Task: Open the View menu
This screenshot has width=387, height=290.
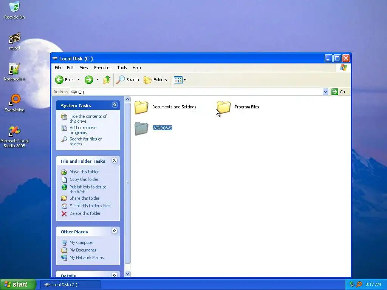Action: [84, 68]
